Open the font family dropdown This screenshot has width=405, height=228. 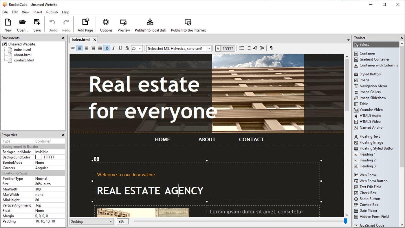click(178, 48)
